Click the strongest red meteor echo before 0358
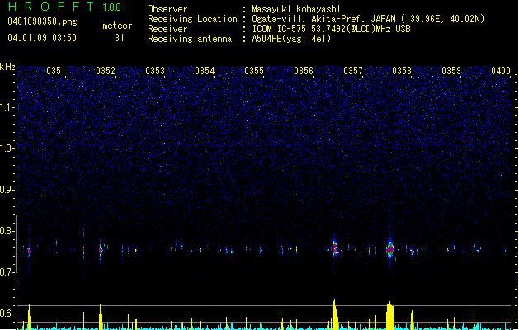 [x=390, y=249]
